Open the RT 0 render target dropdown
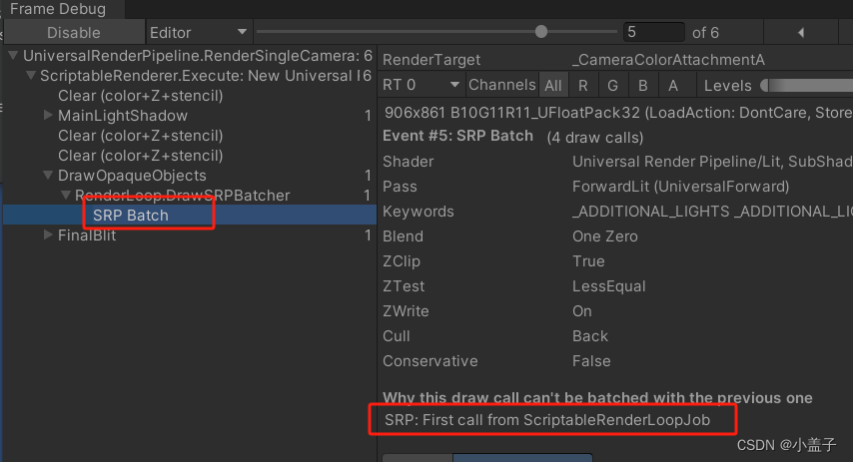 (x=423, y=86)
